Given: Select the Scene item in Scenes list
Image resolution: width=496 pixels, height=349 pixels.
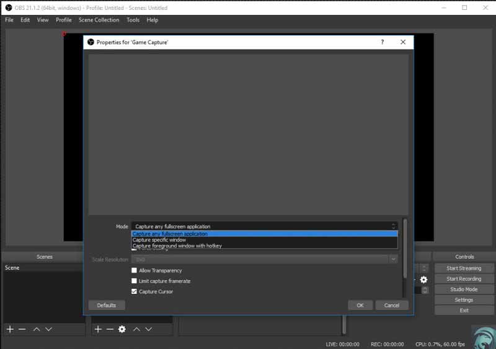Looking at the screenshot, I should coord(43,268).
